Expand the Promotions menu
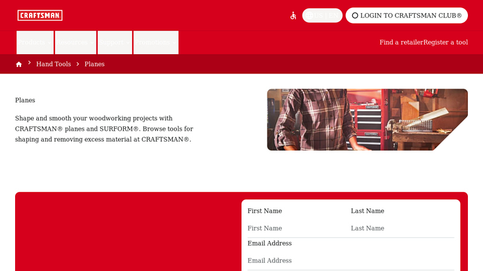The height and width of the screenshot is (271, 483). click(156, 42)
